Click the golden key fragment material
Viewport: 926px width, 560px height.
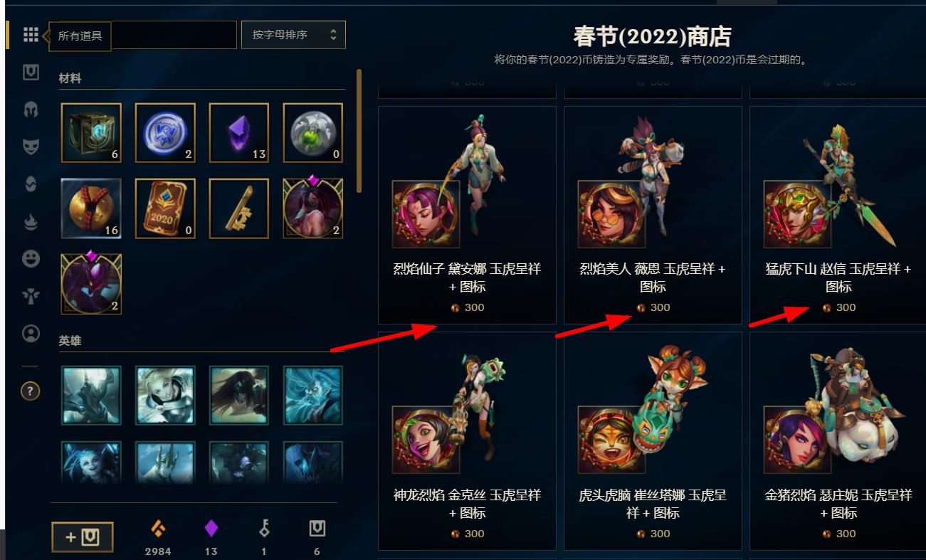[239, 208]
